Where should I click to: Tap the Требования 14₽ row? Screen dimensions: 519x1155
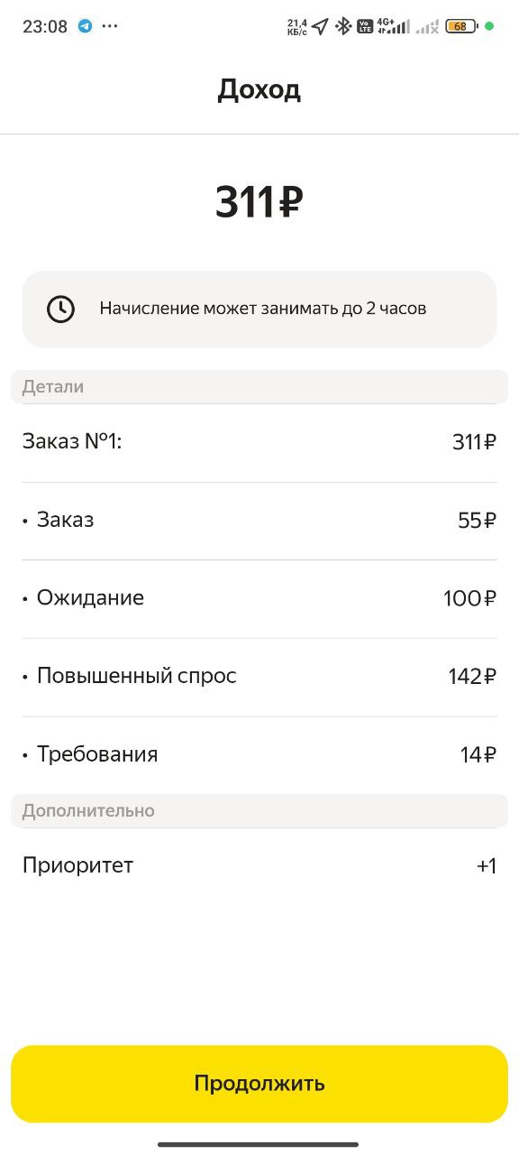click(259, 754)
